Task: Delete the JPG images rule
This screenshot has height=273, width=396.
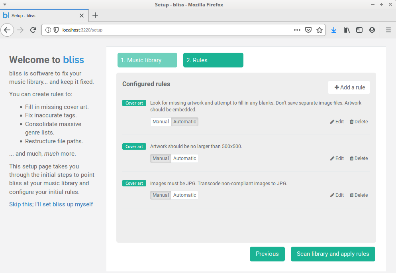Action: 359,195
